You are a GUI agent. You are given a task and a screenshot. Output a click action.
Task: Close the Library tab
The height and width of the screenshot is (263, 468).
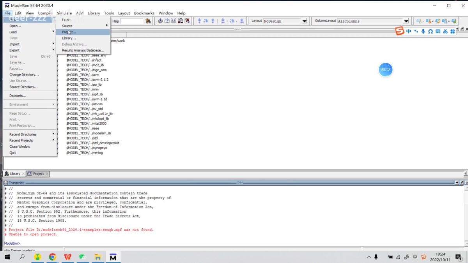(x=23, y=174)
